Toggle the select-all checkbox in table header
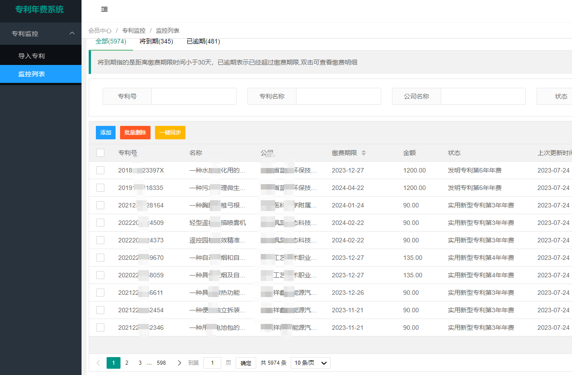 [x=100, y=152]
